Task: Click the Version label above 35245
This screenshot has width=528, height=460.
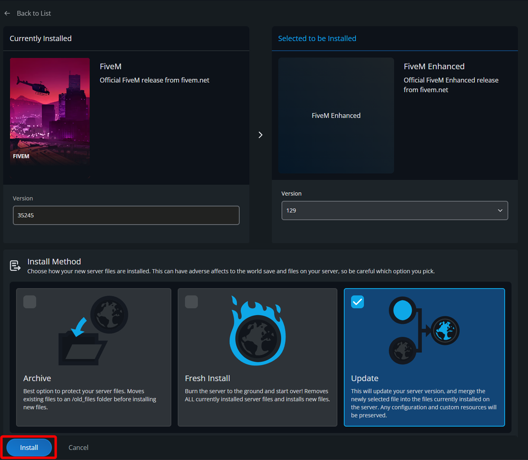Action: pos(23,199)
